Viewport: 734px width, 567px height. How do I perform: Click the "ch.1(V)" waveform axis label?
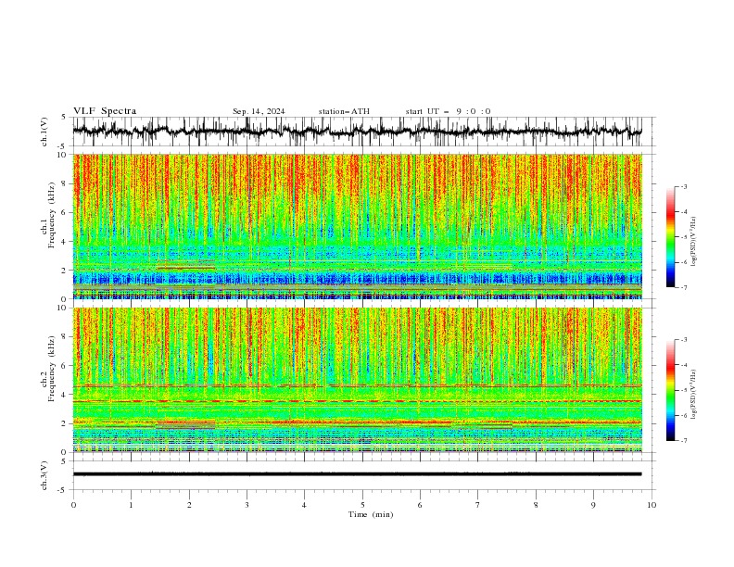pyautogui.click(x=44, y=132)
